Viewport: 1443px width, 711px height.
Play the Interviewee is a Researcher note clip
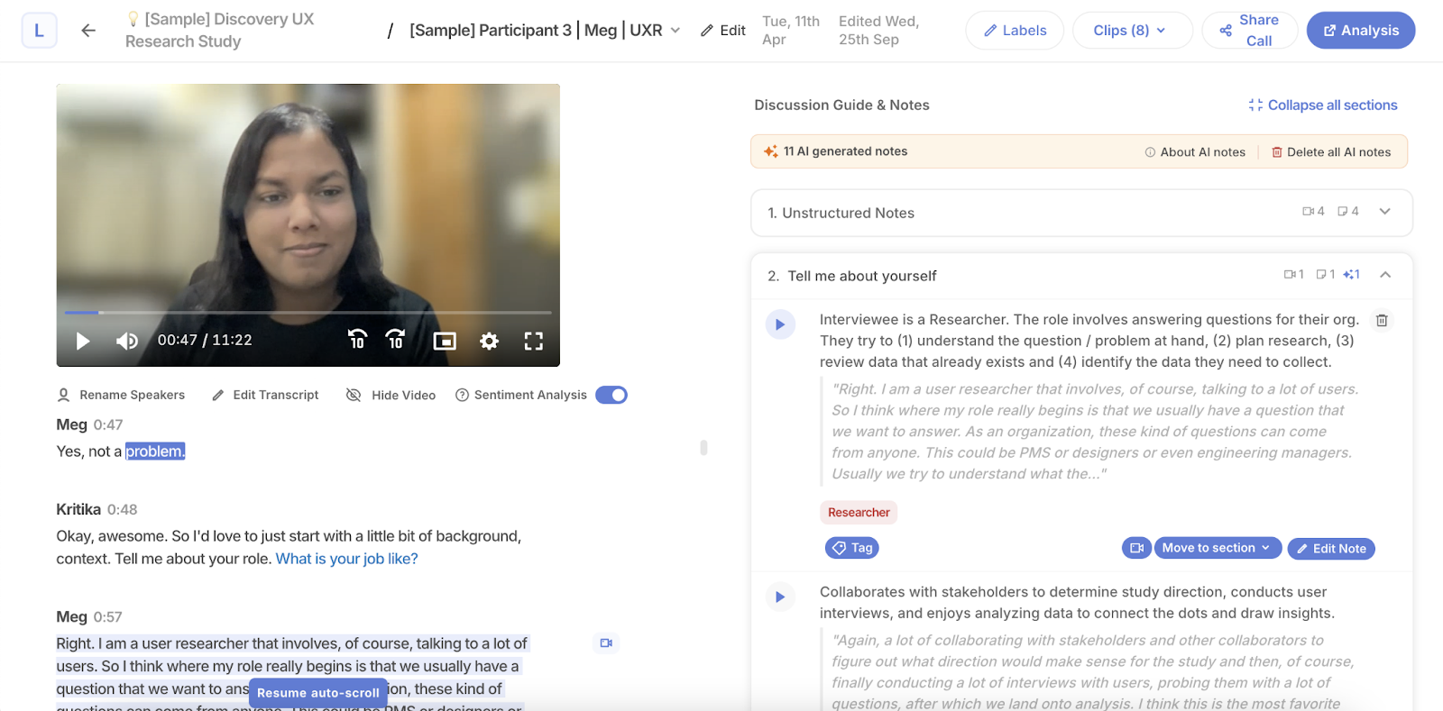click(780, 324)
